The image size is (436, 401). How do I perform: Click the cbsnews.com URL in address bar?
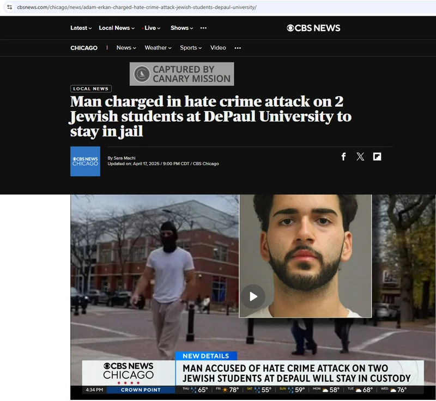pos(137,7)
